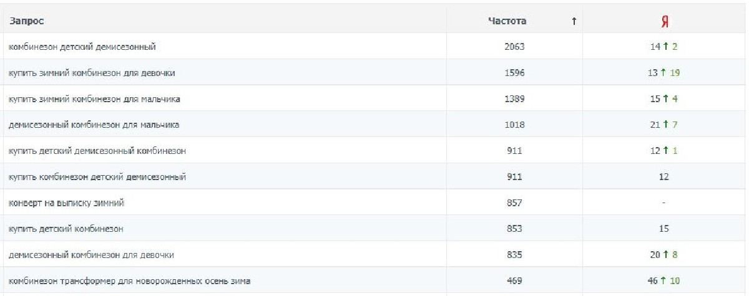The width and height of the screenshot is (749, 296).
Task: Select query 'комбинезон детский демисезонный'
Action: coord(82,46)
